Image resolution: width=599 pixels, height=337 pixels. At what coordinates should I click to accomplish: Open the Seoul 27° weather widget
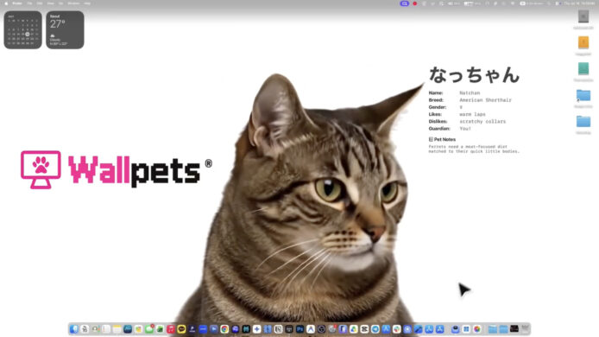[65, 30]
